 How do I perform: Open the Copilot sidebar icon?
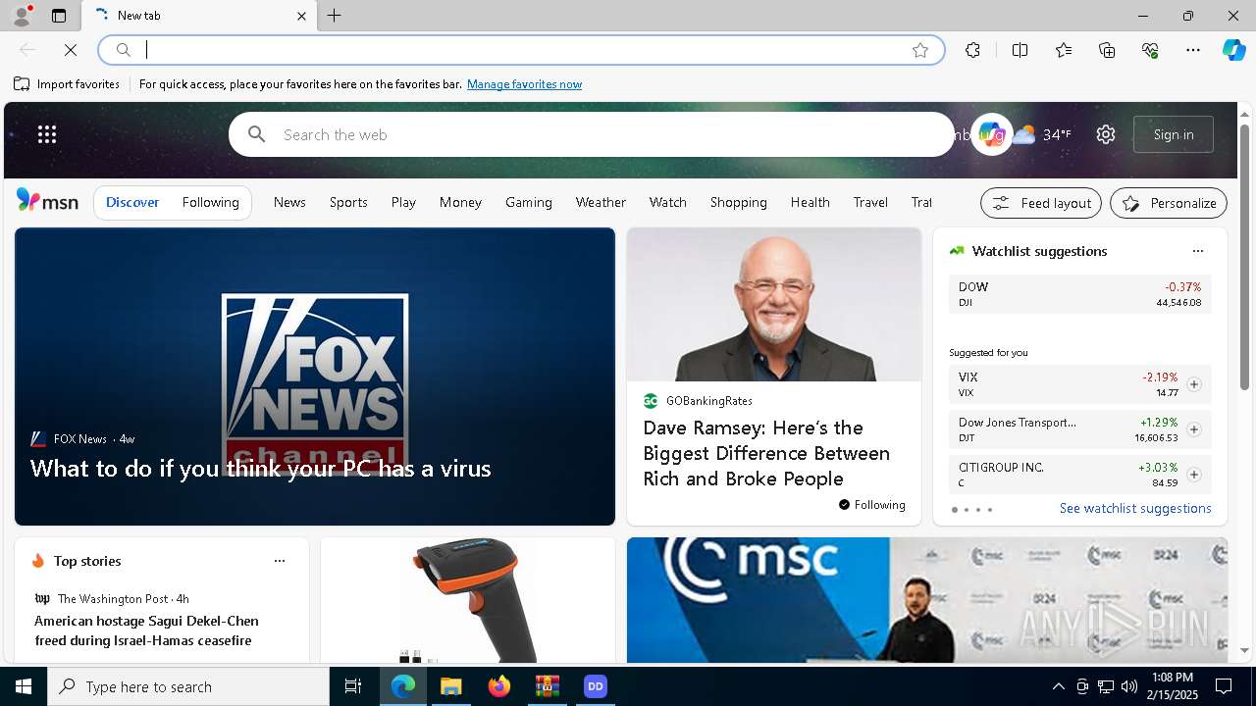coord(1233,50)
